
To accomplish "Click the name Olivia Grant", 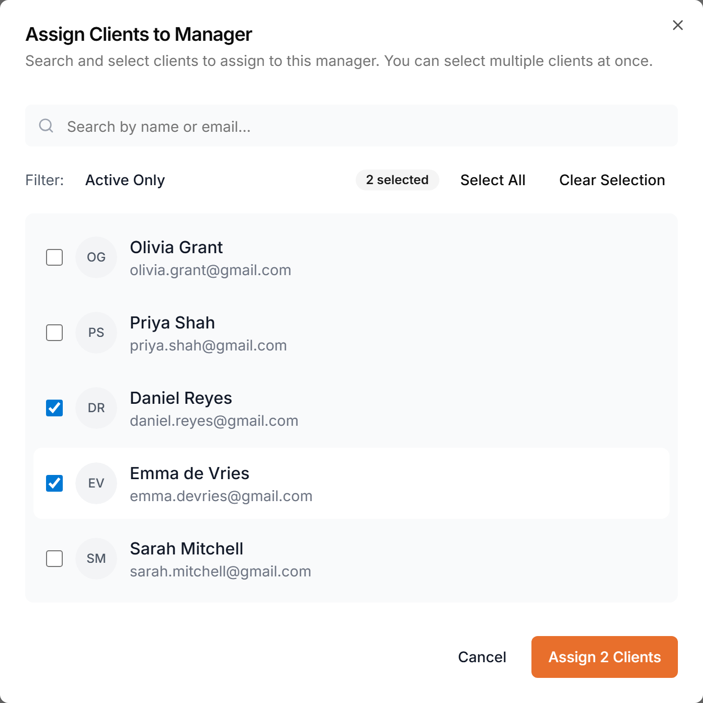I will coord(176,247).
